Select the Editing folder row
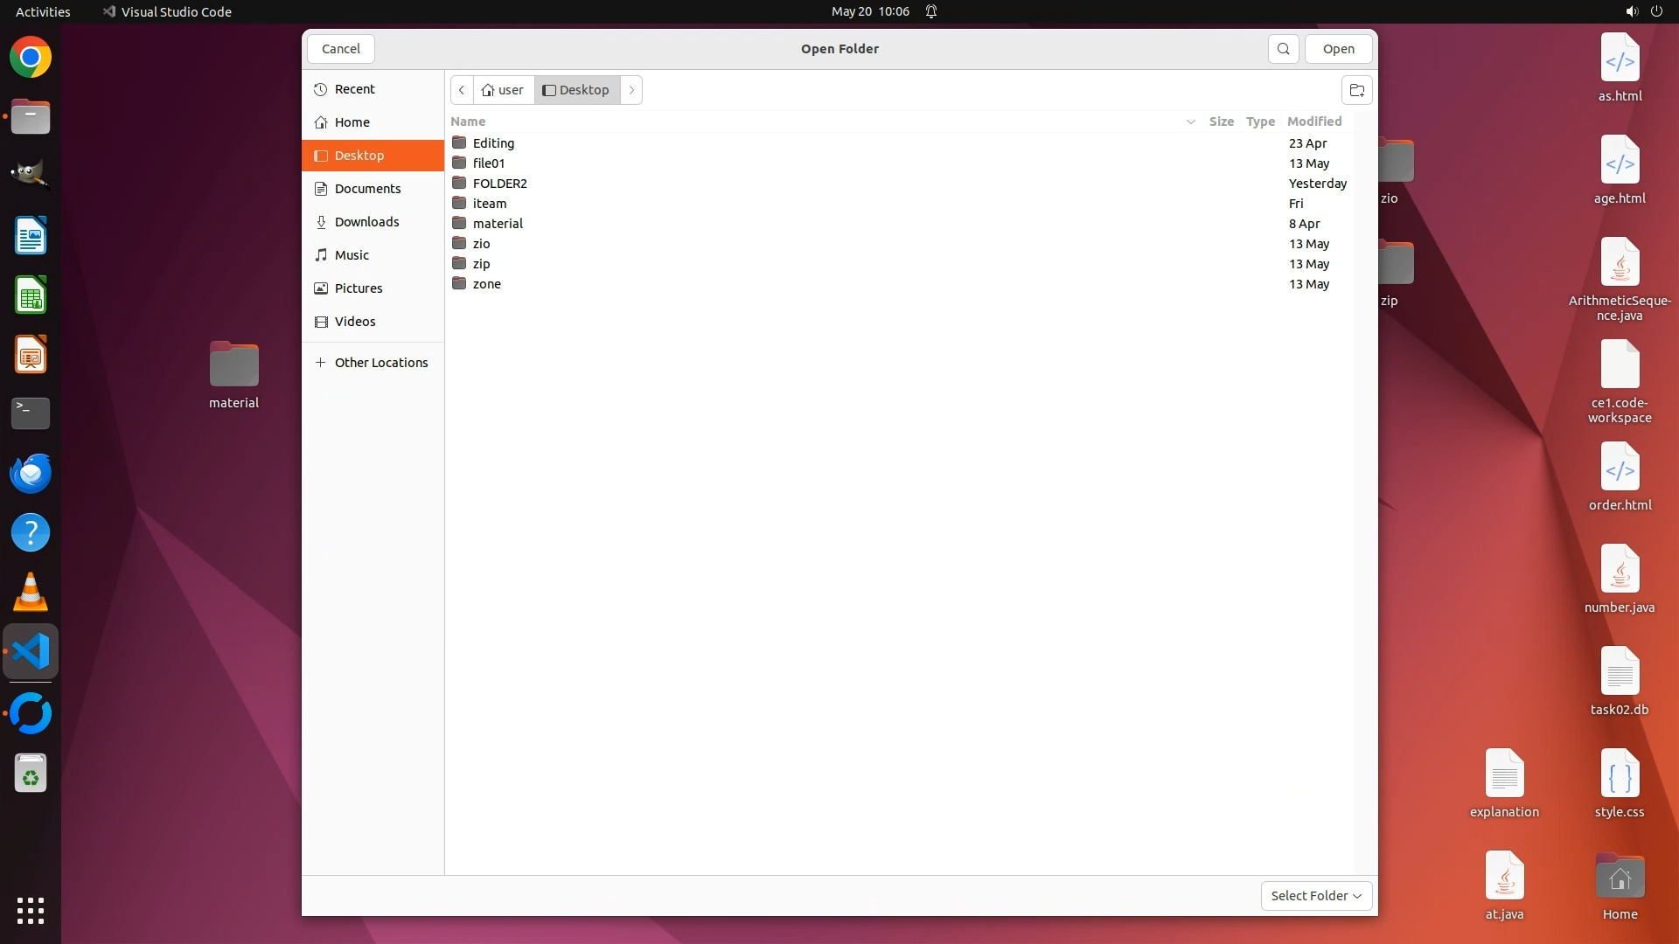This screenshot has width=1679, height=944. 493,143
